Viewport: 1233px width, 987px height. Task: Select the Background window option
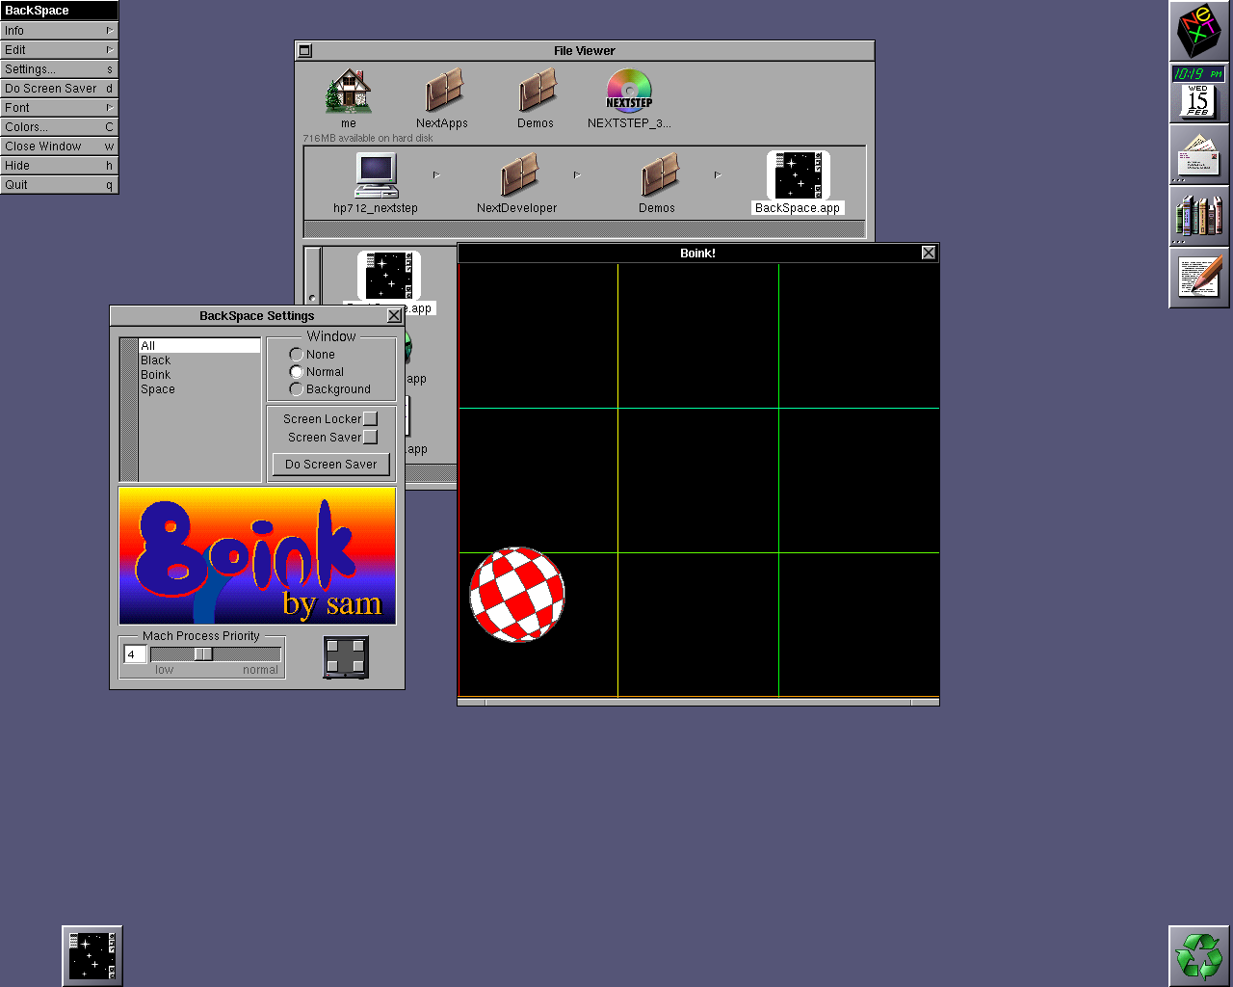(297, 389)
